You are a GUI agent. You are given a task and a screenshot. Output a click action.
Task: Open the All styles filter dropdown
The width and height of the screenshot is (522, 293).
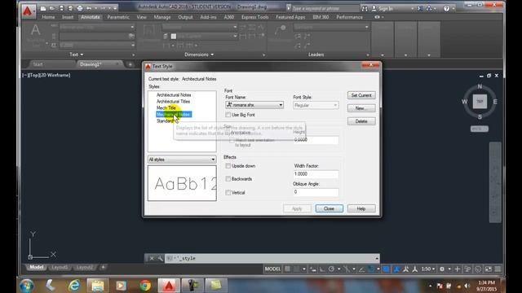click(x=182, y=160)
